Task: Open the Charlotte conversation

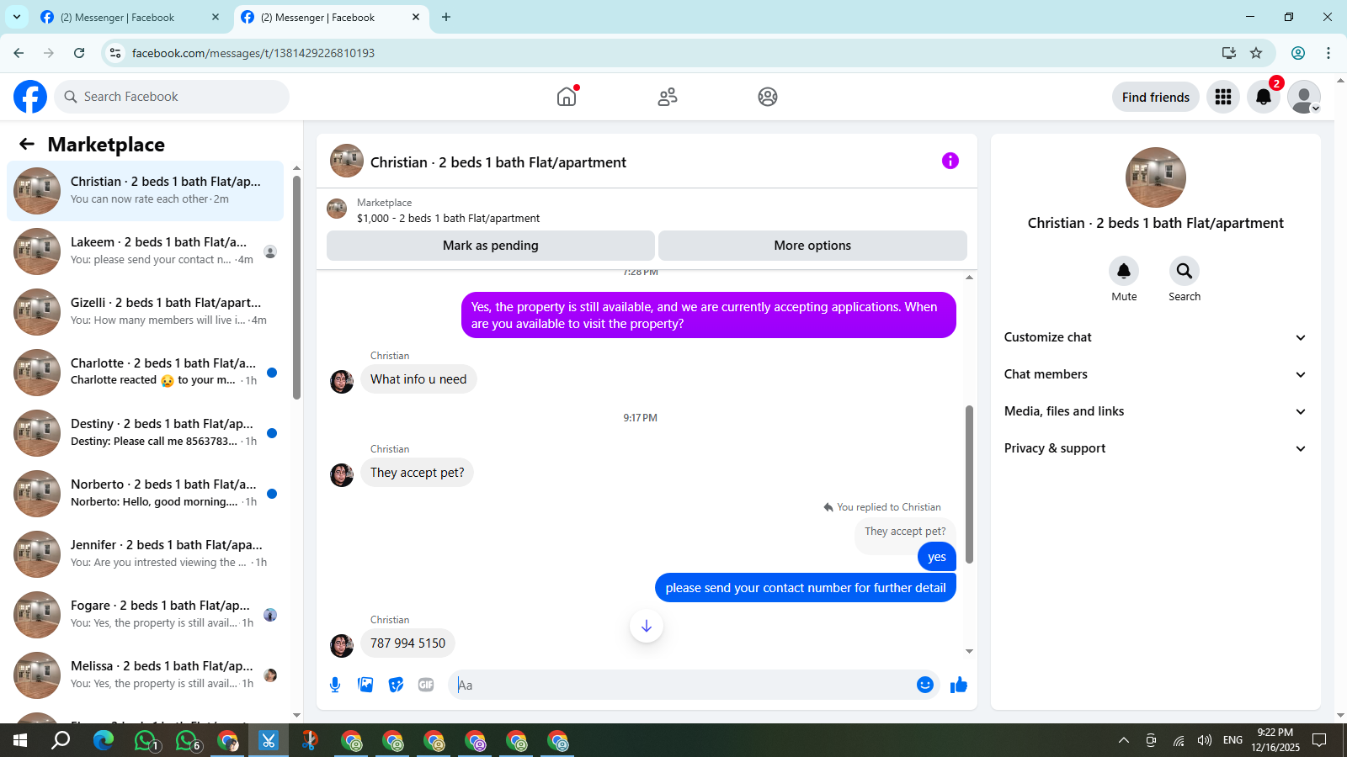Action: [145, 373]
